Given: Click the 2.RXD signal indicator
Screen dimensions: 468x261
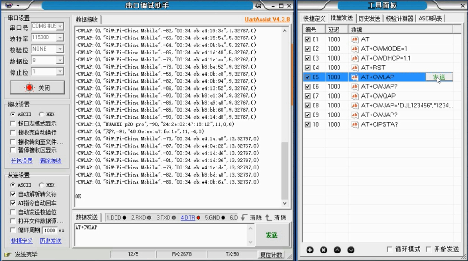Looking at the screenshot, I should [x=141, y=218].
